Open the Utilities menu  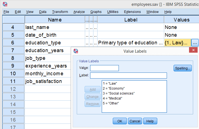point(113,12)
